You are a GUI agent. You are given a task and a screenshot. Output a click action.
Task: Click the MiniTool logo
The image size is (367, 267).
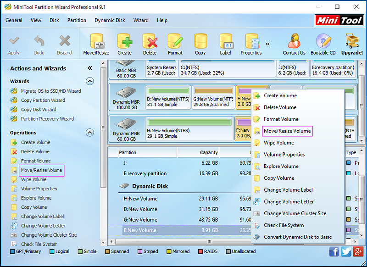(x=339, y=20)
